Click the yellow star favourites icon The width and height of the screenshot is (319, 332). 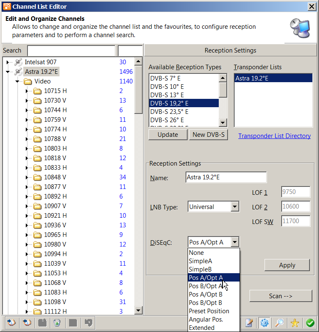pos(294,322)
